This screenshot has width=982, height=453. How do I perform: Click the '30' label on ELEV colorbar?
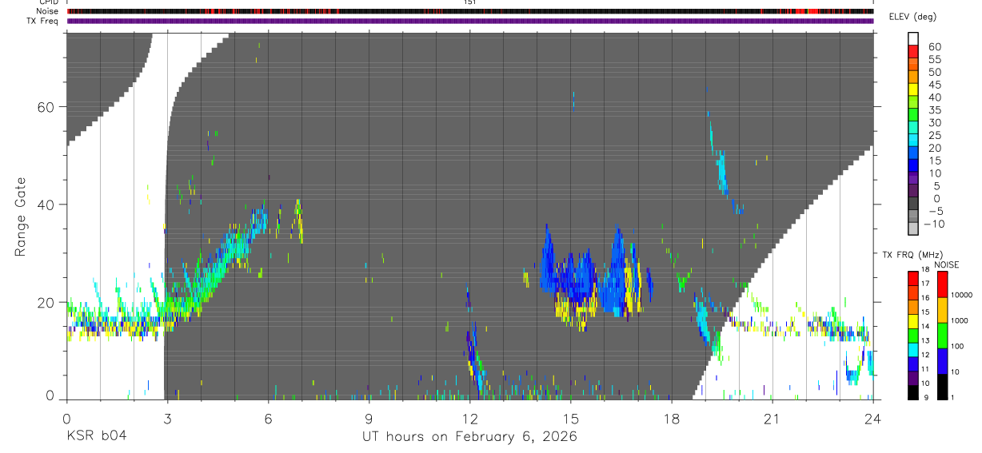pyautogui.click(x=933, y=122)
